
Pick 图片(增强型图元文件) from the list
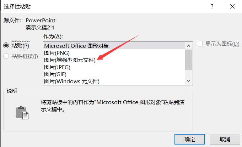(70, 60)
